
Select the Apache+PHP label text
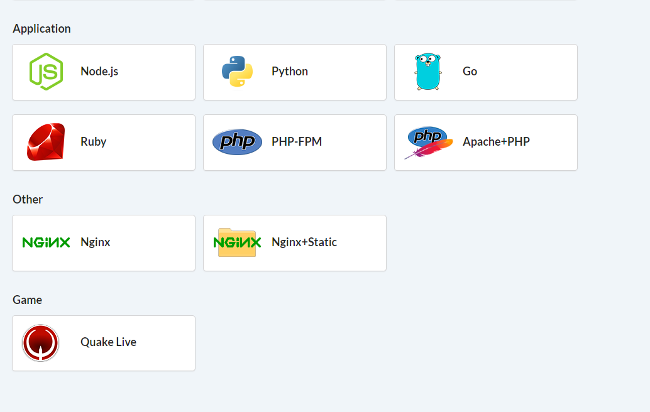[x=496, y=142]
